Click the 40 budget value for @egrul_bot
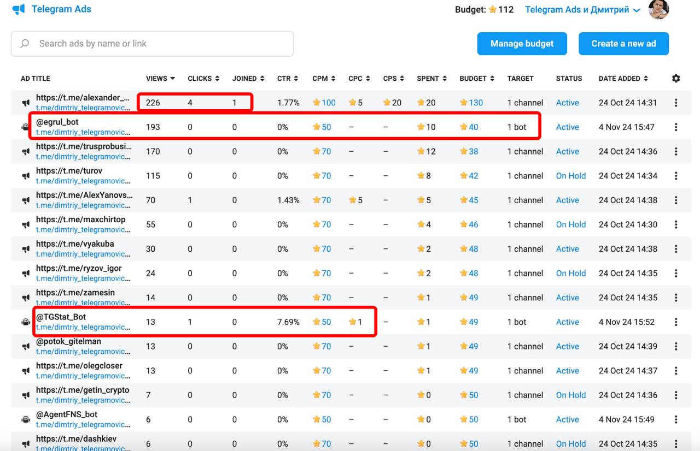700x451 pixels. coord(469,127)
